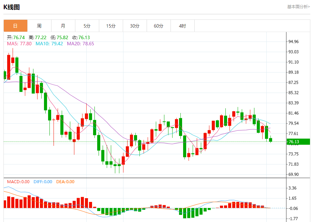
Task: Click the 开:76.74 opening price value
Action: [x=16, y=37]
